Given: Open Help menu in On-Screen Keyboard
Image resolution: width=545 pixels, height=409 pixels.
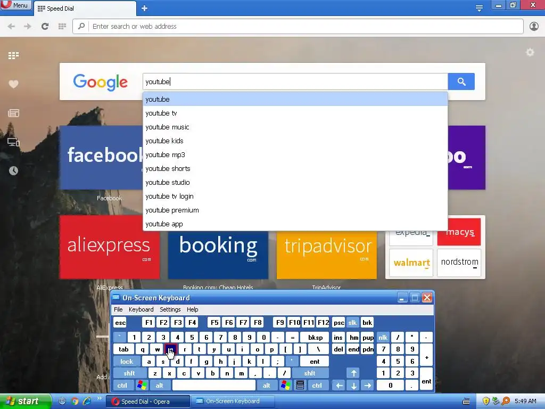Looking at the screenshot, I should click(x=192, y=309).
